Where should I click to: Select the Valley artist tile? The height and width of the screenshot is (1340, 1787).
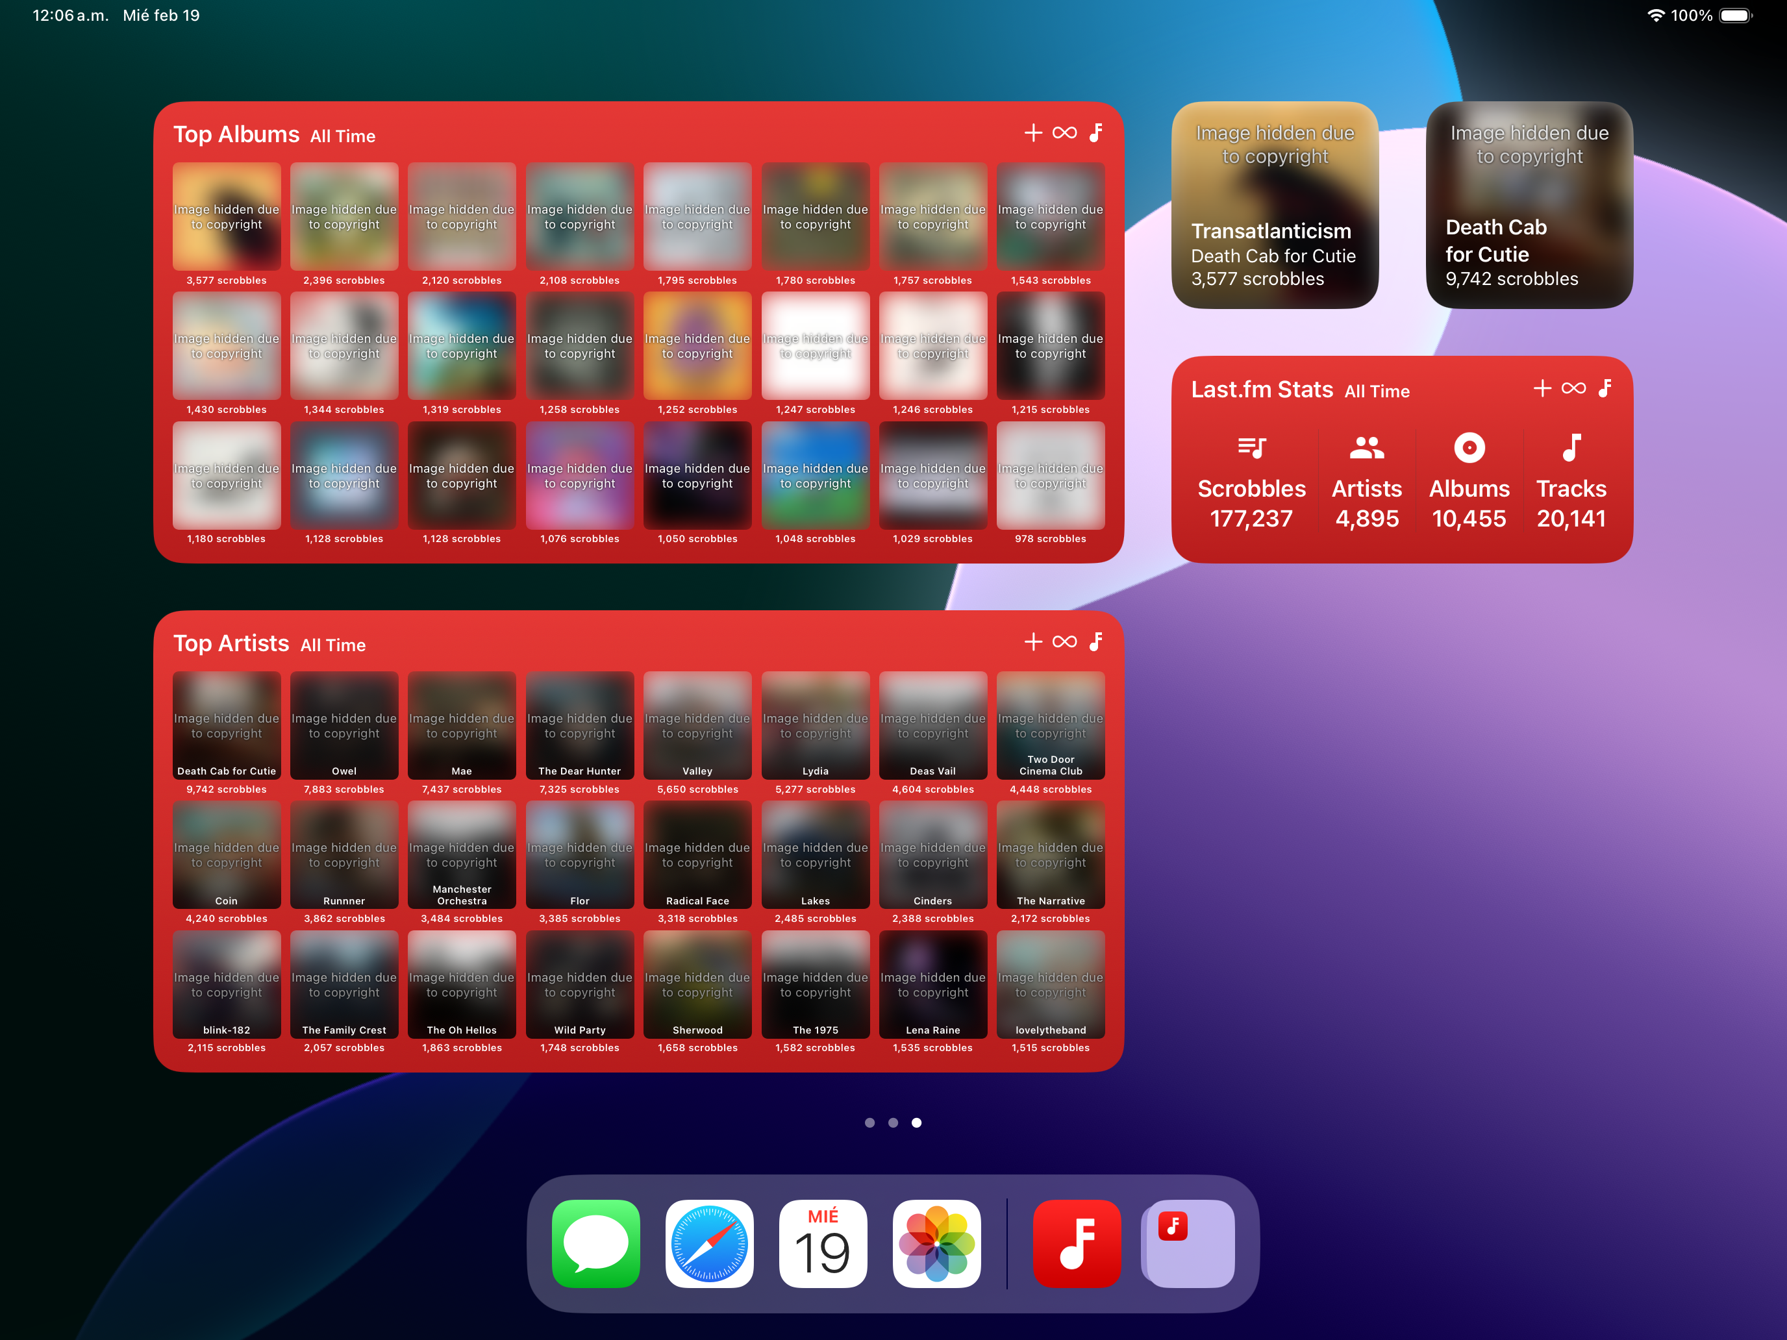697,725
